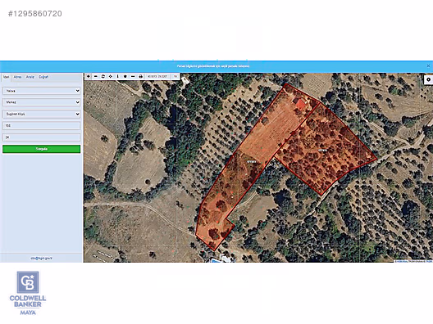
Task: Open the Suğören Köyü neighborhood dropdown
Action: [x=42, y=114]
